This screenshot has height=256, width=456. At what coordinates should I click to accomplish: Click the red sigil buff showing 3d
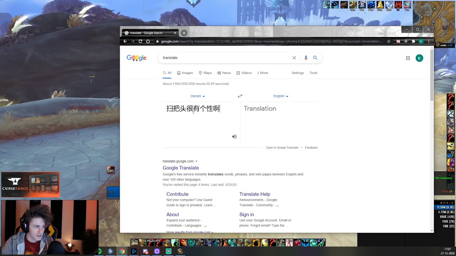[398, 5]
